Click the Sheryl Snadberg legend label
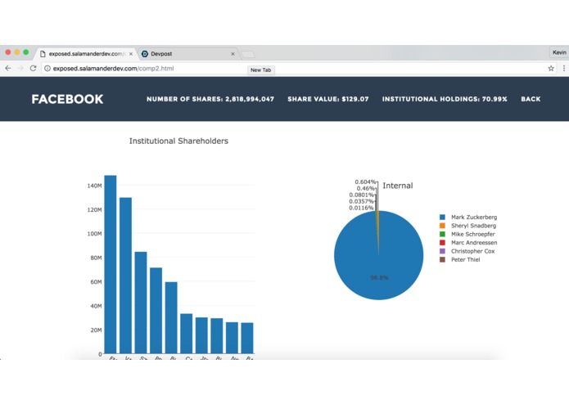The height and width of the screenshot is (404, 569). tap(473, 226)
